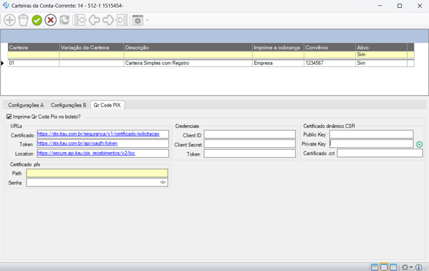Screen dimensions: 429x271
Task: Click the add new record plus icon
Action: tap(10, 21)
